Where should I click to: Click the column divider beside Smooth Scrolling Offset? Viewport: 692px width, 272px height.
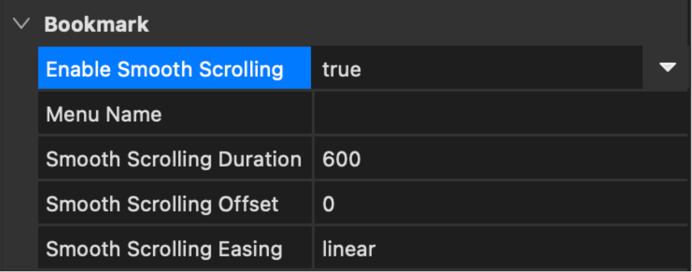click(313, 204)
